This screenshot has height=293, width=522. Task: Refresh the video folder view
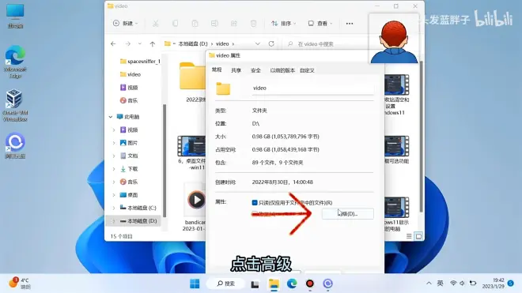271,43
